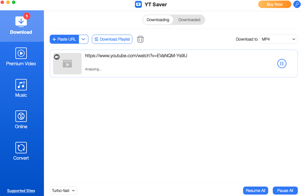Viewport: 301px width, 196px height.
Task: Open the Convert section
Action: pyautogui.click(x=21, y=151)
